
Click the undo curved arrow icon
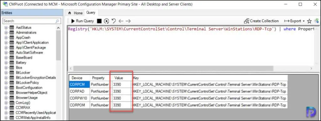pos(113,21)
